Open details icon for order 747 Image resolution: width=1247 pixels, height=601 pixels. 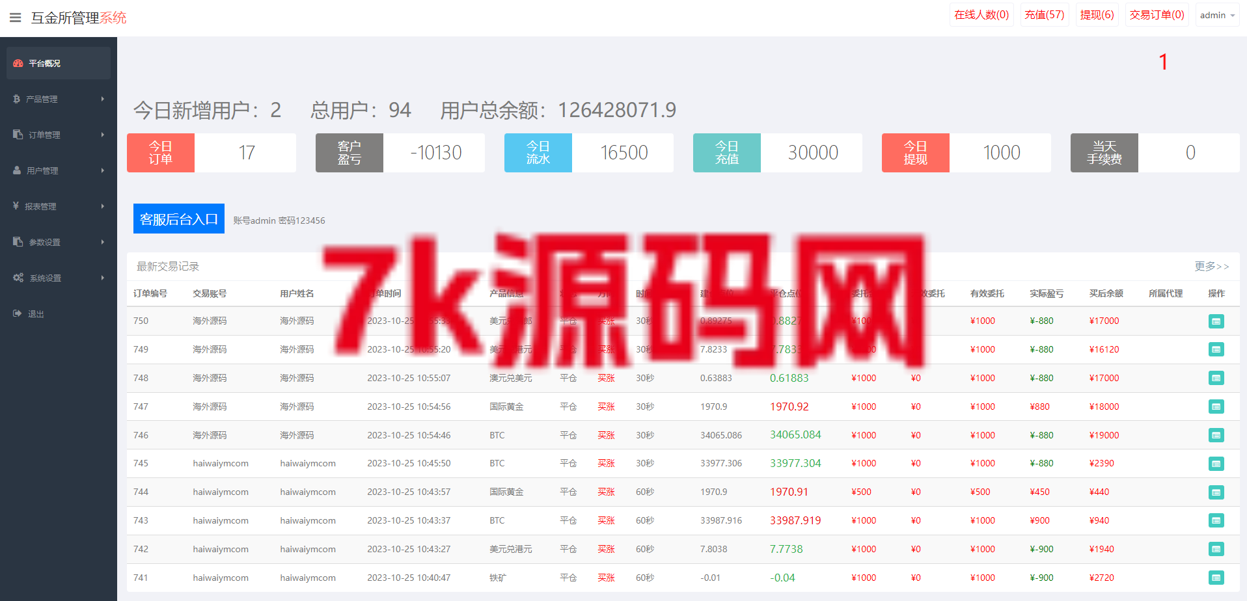point(1216,407)
